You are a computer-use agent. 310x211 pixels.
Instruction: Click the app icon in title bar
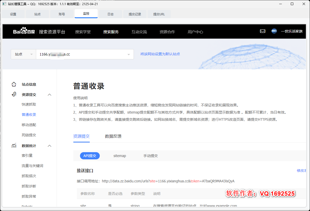[x=4, y=4]
